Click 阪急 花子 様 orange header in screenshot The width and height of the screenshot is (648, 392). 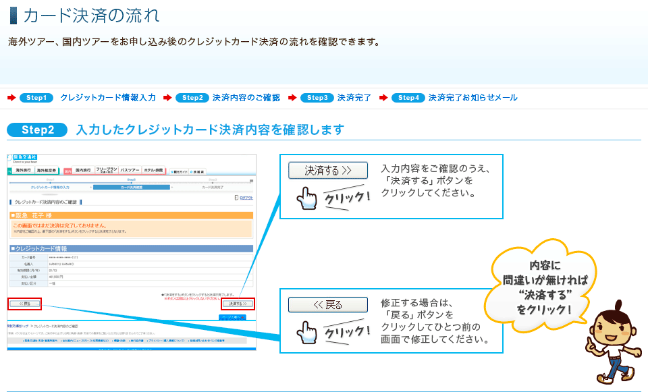click(x=132, y=215)
